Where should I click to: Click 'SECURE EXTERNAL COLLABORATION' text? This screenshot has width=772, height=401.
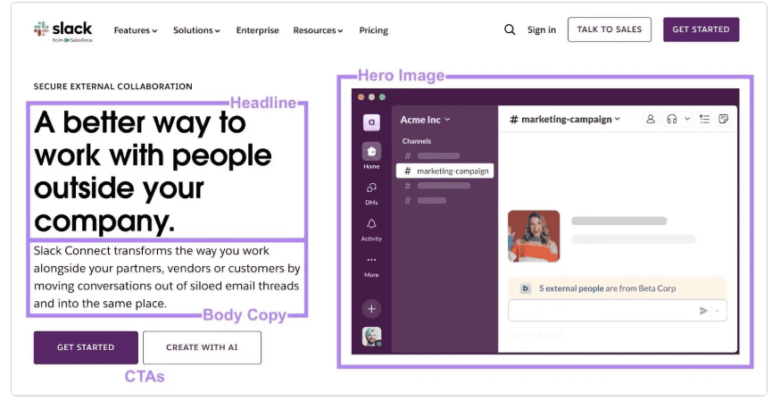tap(112, 87)
